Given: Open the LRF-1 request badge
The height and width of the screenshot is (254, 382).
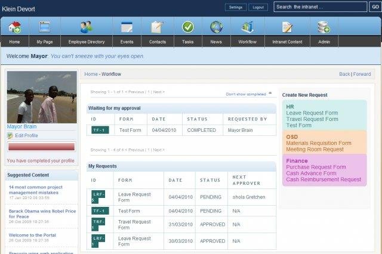Looking at the screenshot, I should coord(98,241).
